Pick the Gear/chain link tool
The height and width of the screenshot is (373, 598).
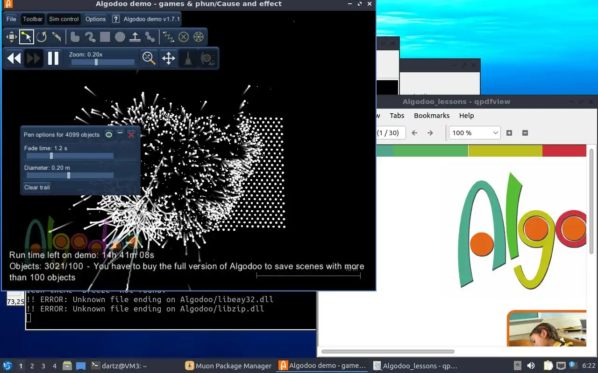pyautogui.click(x=150, y=36)
